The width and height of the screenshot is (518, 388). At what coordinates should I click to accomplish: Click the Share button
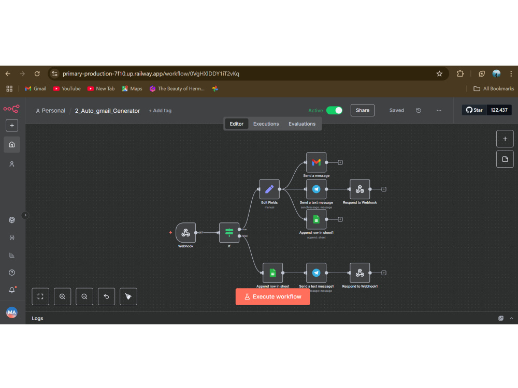click(363, 110)
